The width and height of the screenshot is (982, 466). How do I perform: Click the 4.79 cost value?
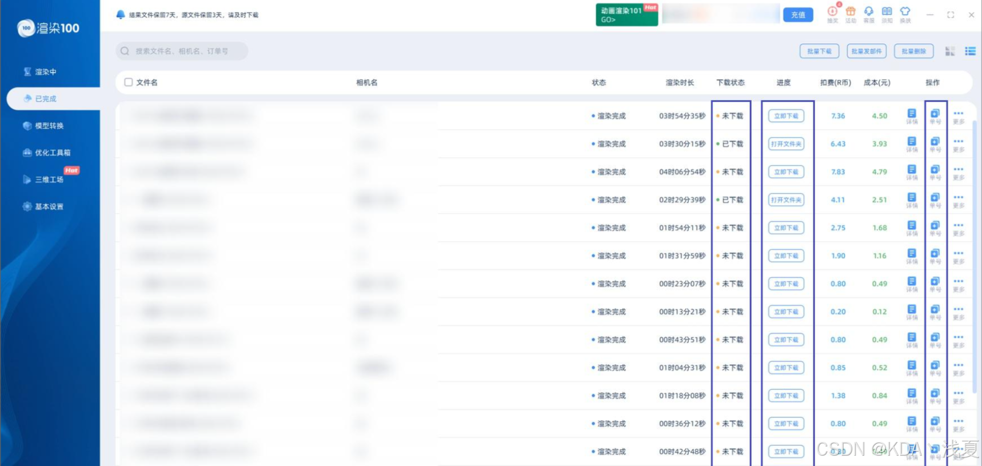tap(880, 172)
